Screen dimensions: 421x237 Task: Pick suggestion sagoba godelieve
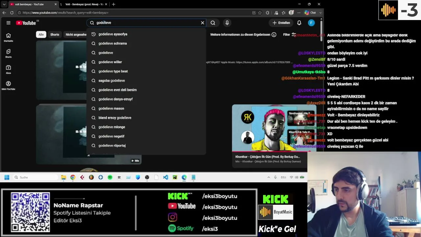146,81
